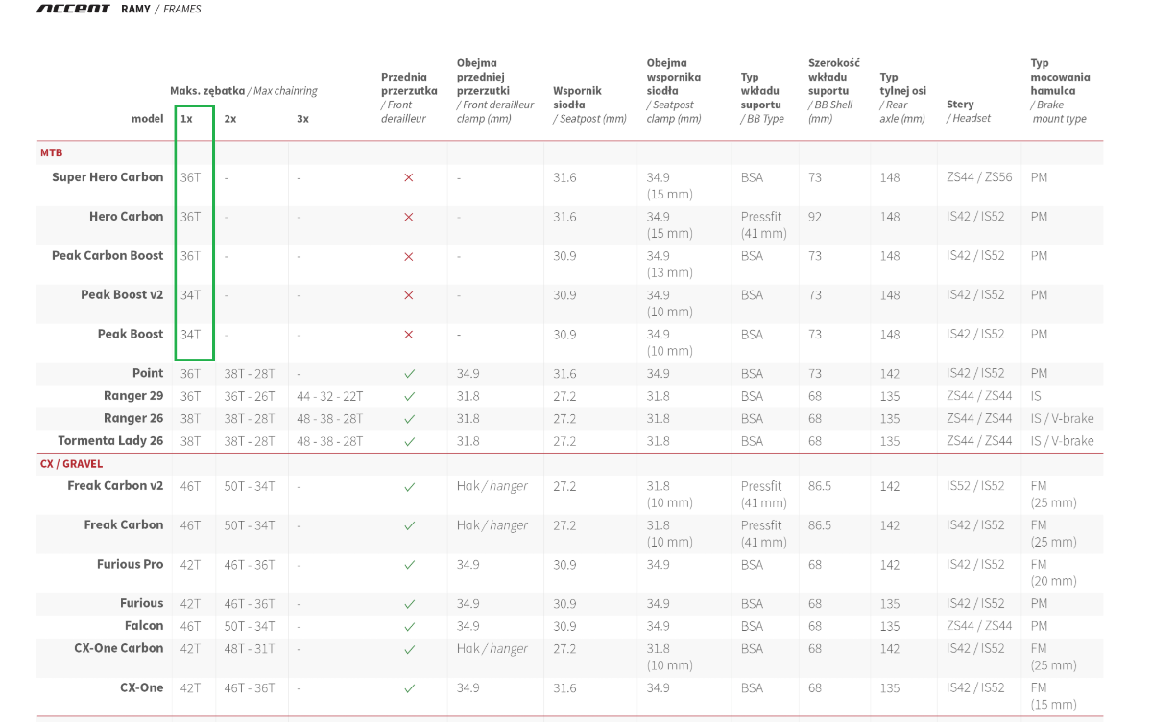Select the Super Hero Carbon model name
The width and height of the screenshot is (1152, 722).
pos(108,177)
